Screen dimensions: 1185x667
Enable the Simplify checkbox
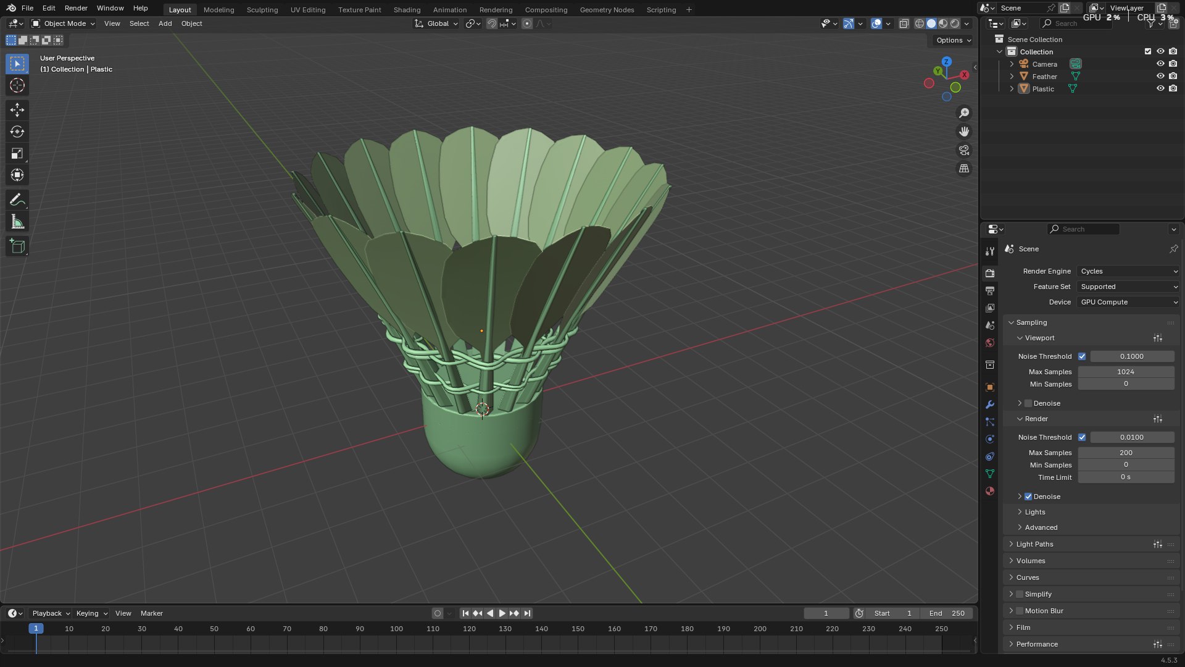tap(1020, 594)
